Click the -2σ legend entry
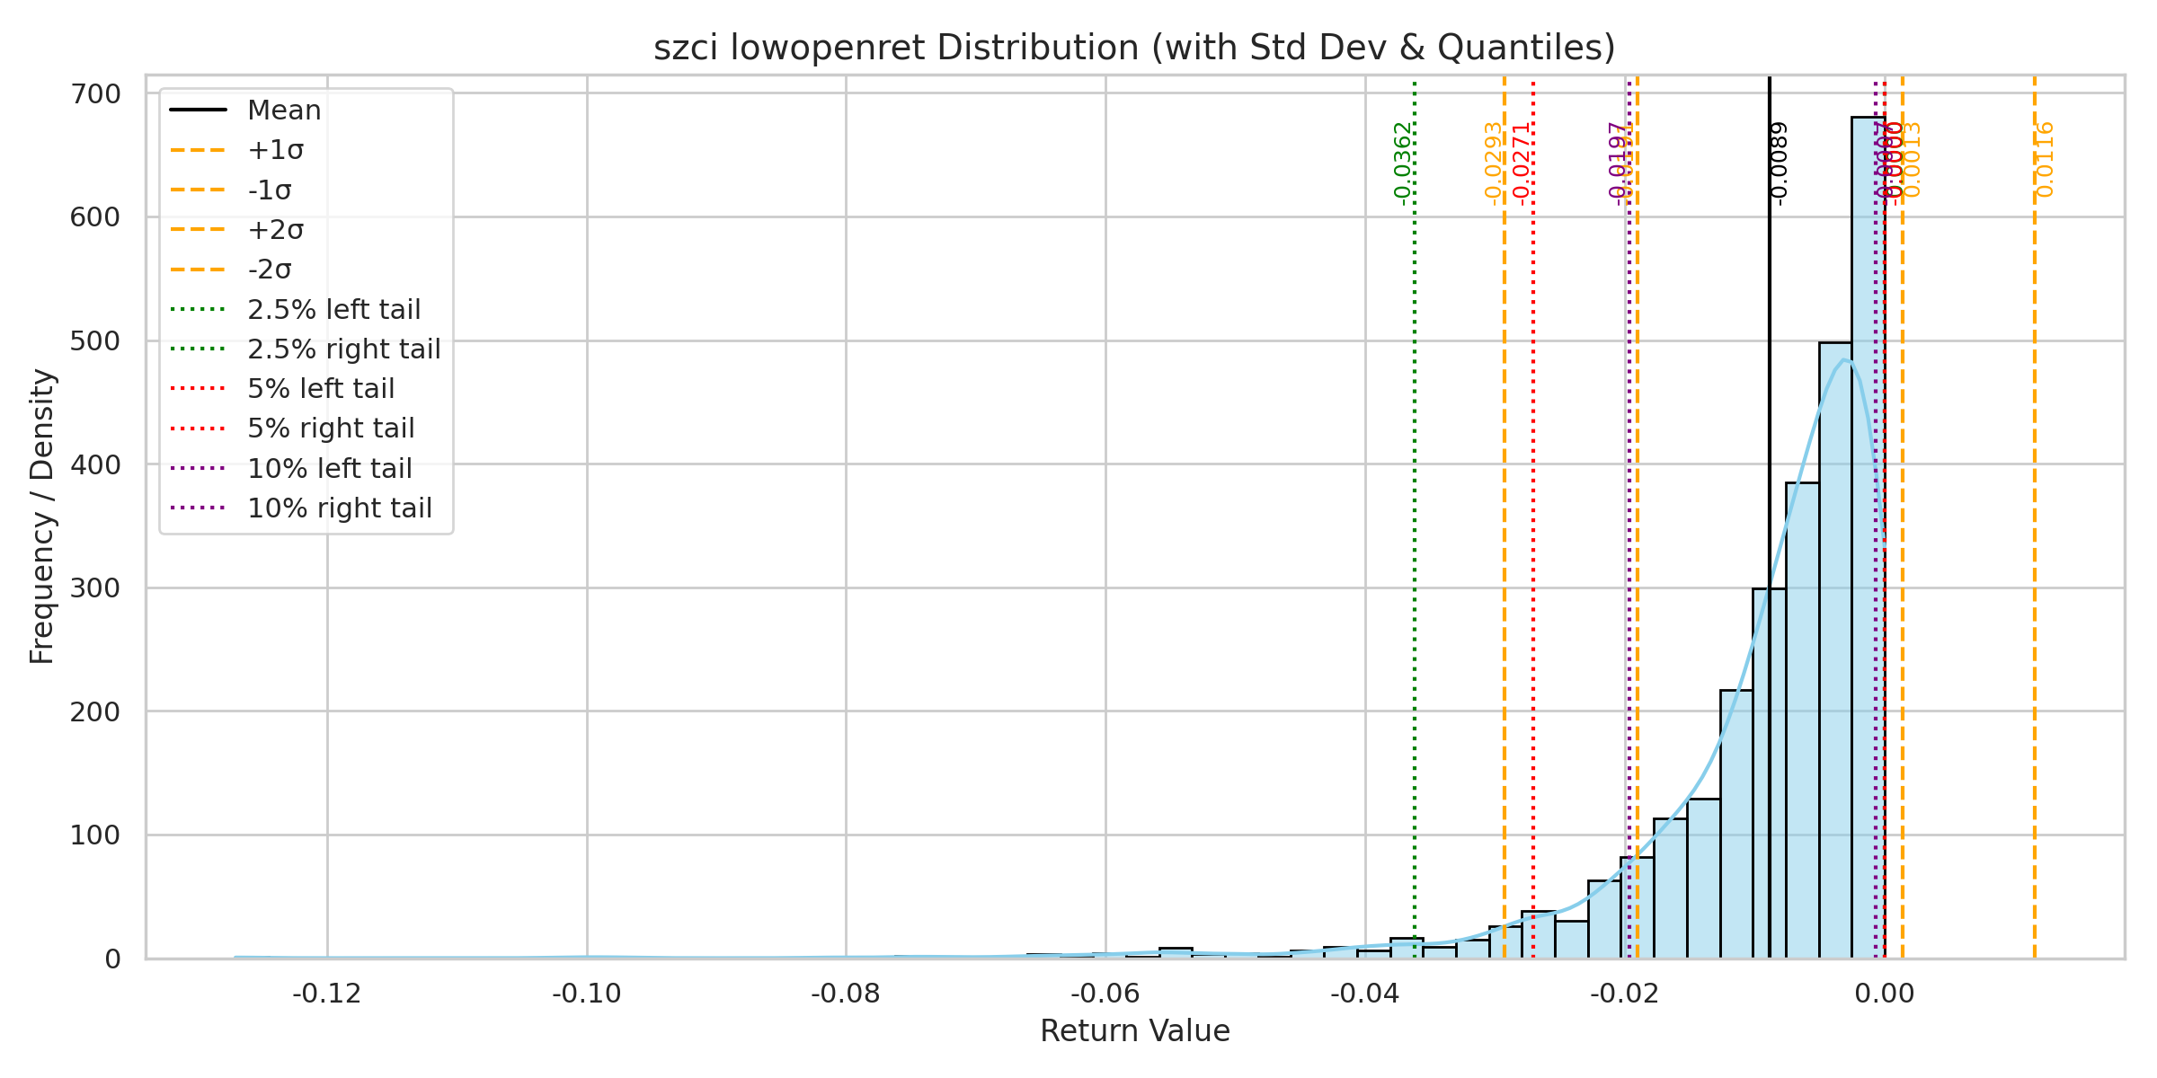Viewport: 2157px width, 1078px height. click(x=270, y=269)
